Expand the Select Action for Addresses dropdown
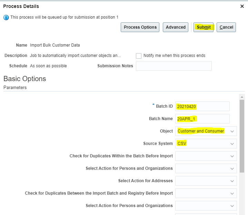Screen dimensions: 248x215 click(206, 181)
